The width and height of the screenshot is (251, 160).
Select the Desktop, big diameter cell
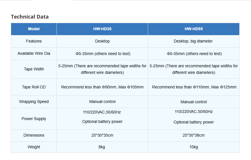194,41
